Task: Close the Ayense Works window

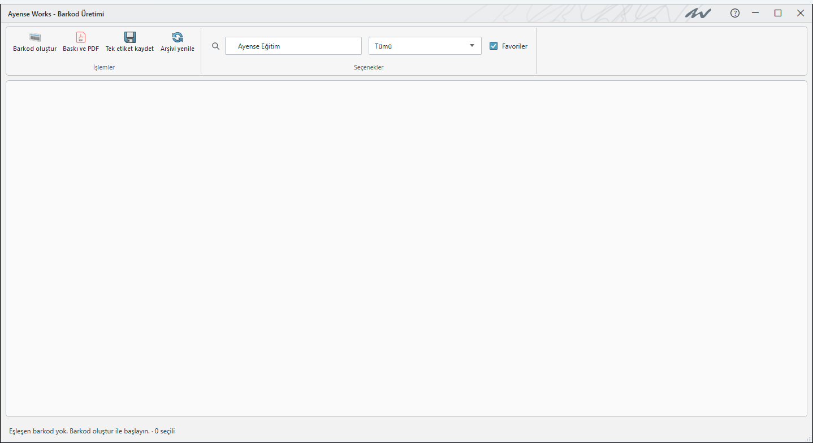Action: [800, 13]
